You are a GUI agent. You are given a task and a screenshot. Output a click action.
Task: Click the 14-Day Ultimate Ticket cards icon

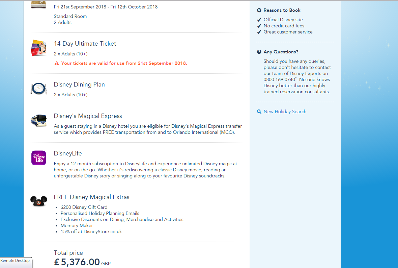[39, 48]
